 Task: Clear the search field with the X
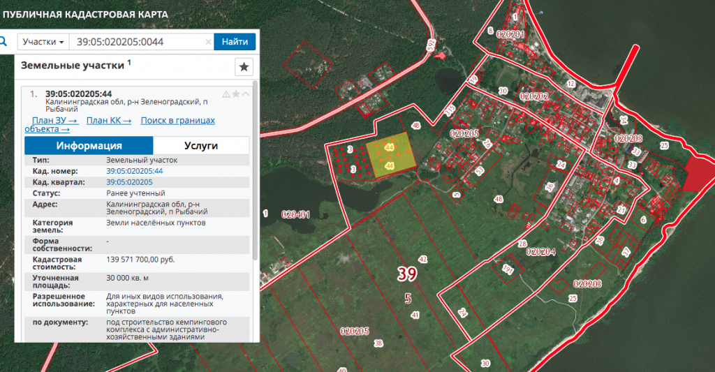208,43
